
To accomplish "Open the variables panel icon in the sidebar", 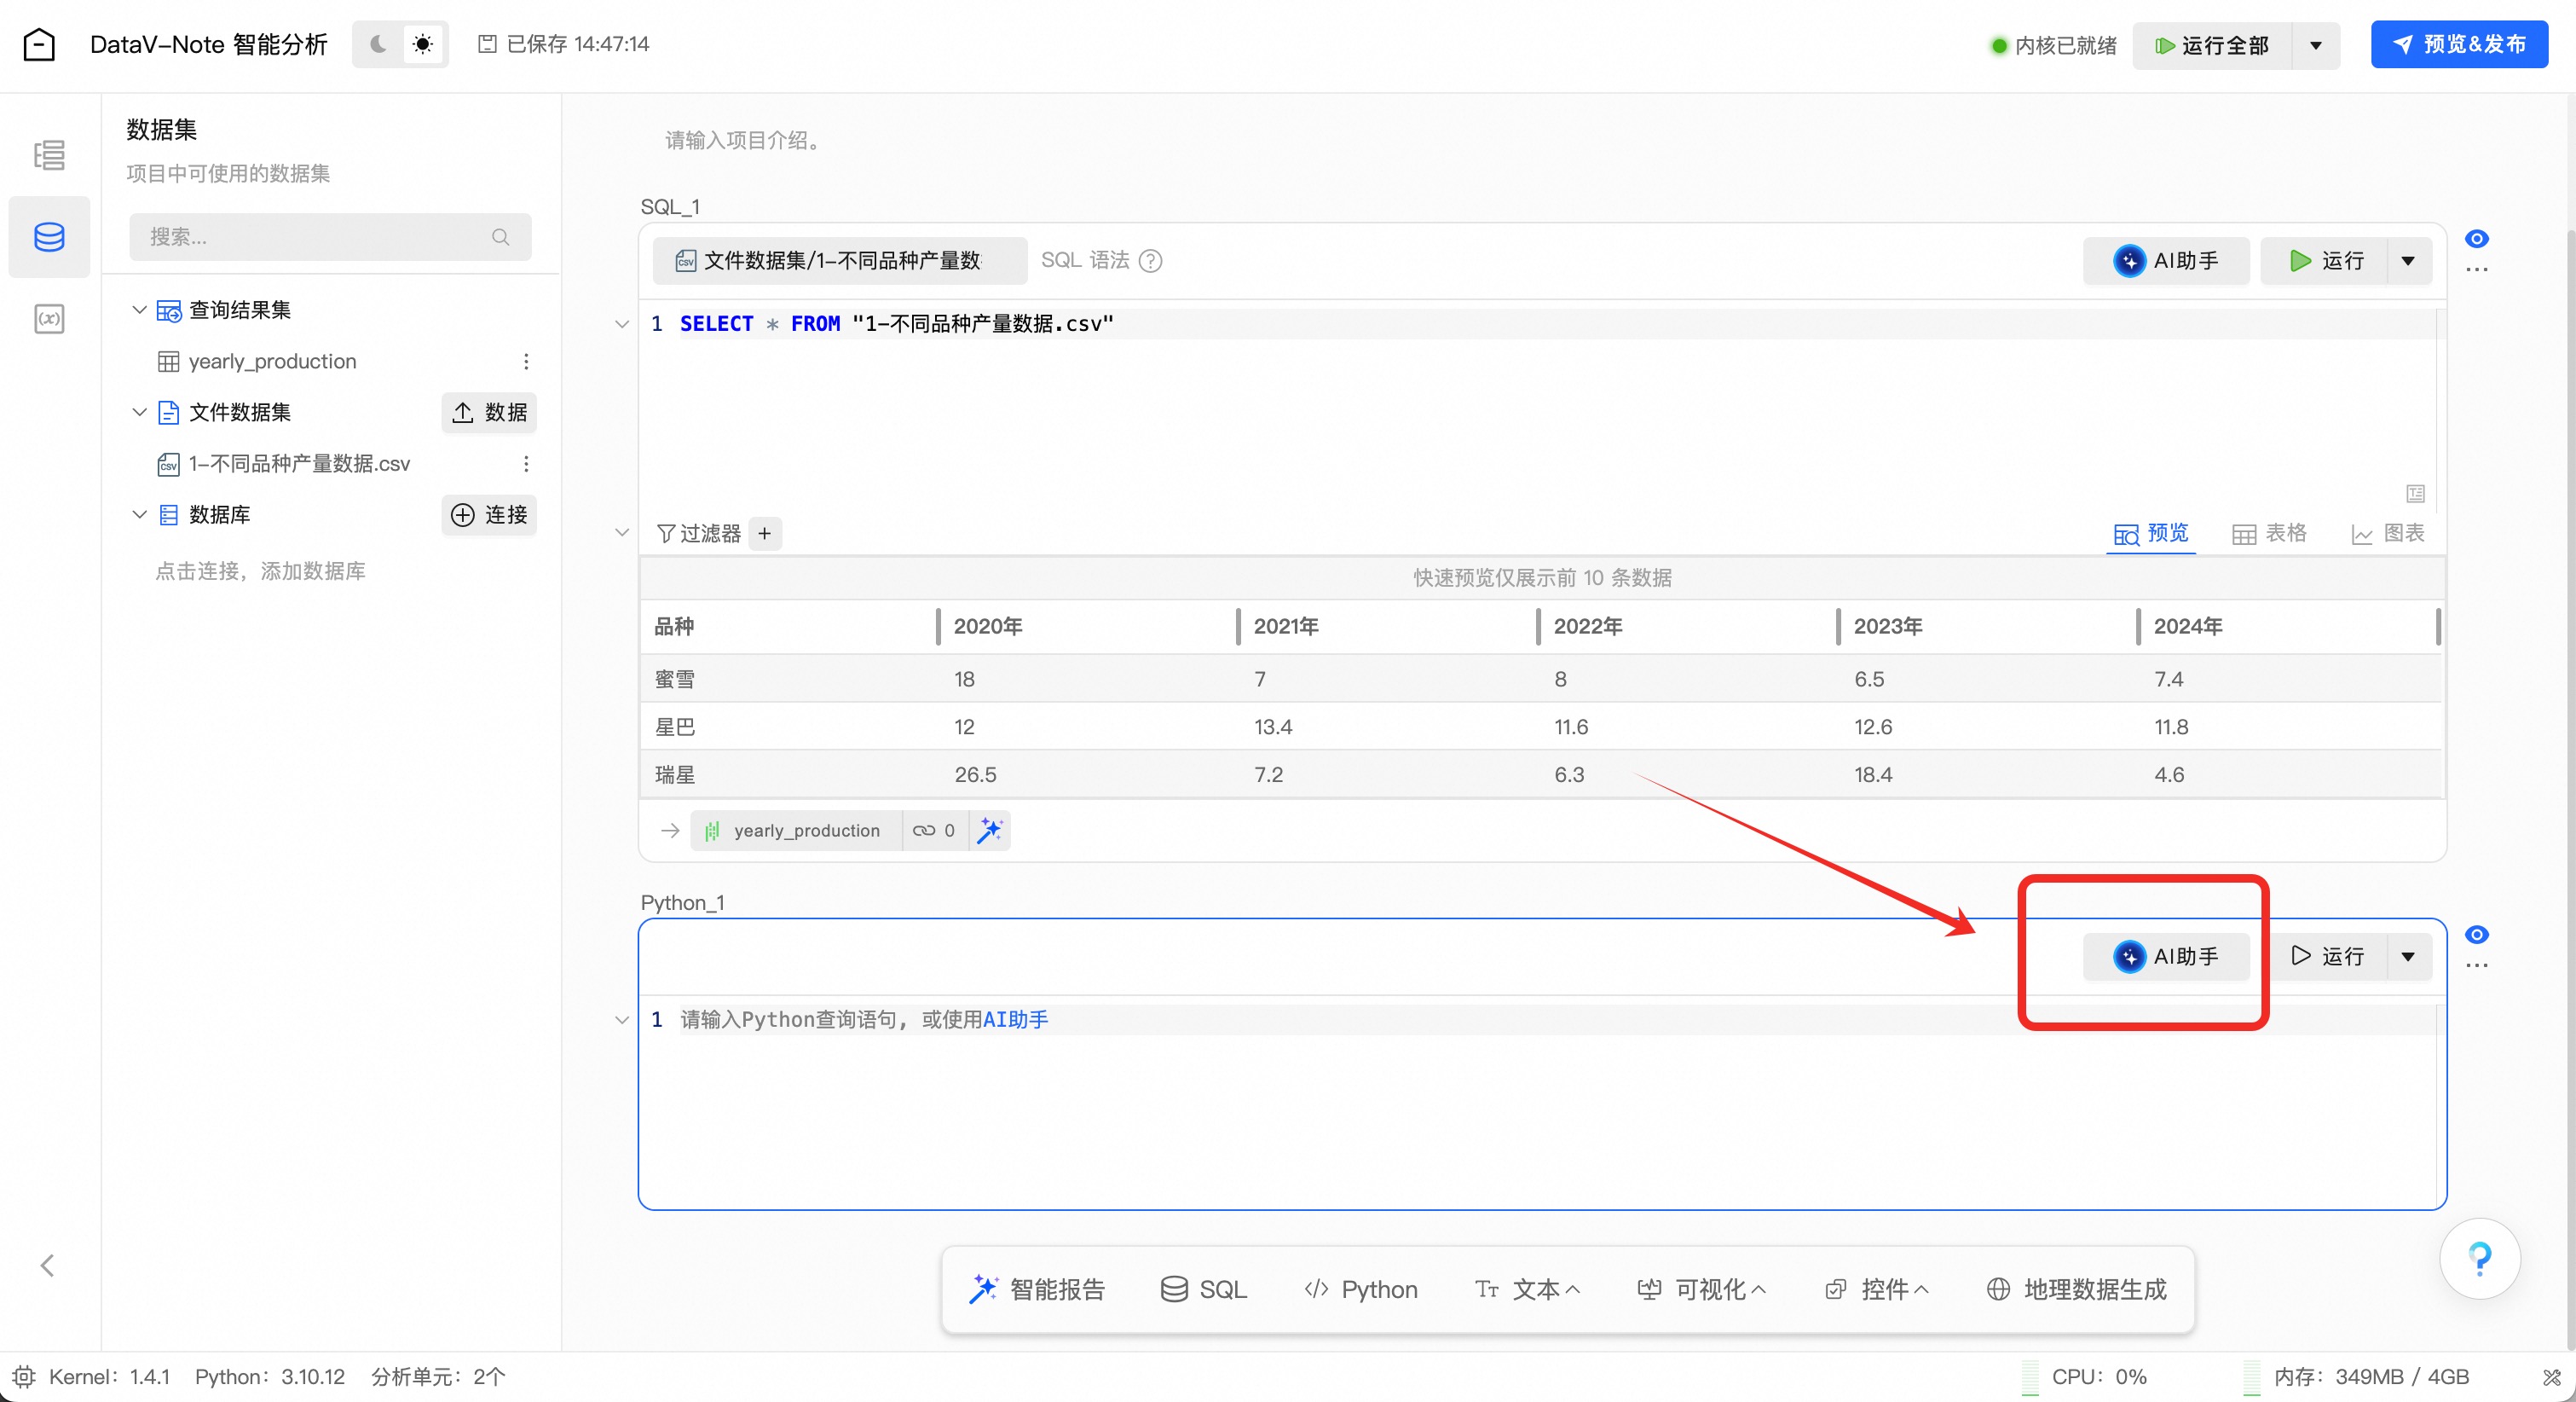I will [x=49, y=319].
